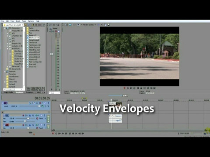Click the 'A' icon on the first audio track
This screenshot has width=210, height=157.
tap(30, 116)
